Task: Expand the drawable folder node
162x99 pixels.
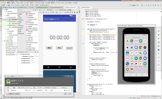Action: pyautogui.click(x=6, y=31)
